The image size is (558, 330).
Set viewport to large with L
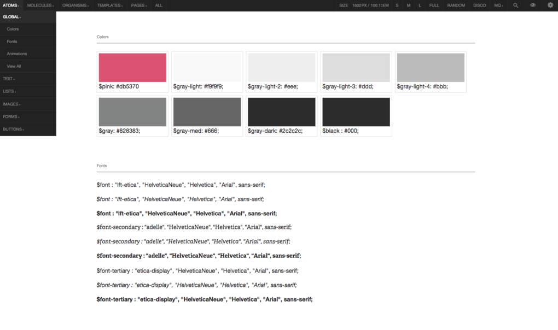420,5
